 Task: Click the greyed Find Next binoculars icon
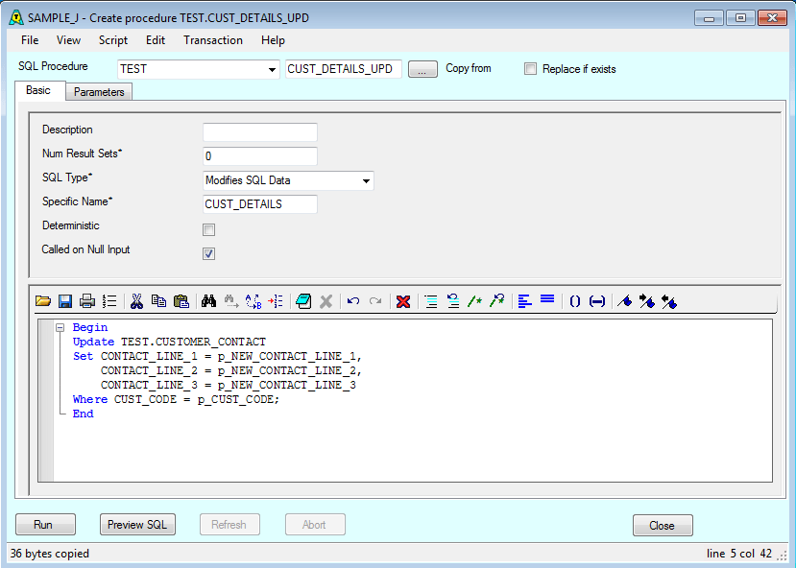(x=231, y=301)
